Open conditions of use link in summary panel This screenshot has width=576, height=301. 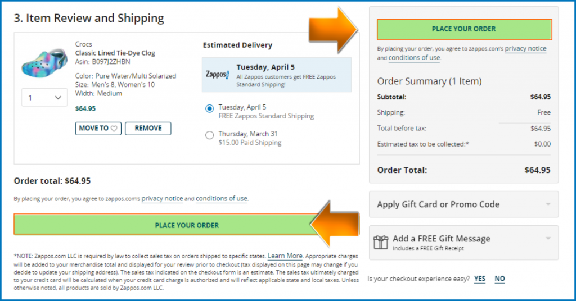414,57
